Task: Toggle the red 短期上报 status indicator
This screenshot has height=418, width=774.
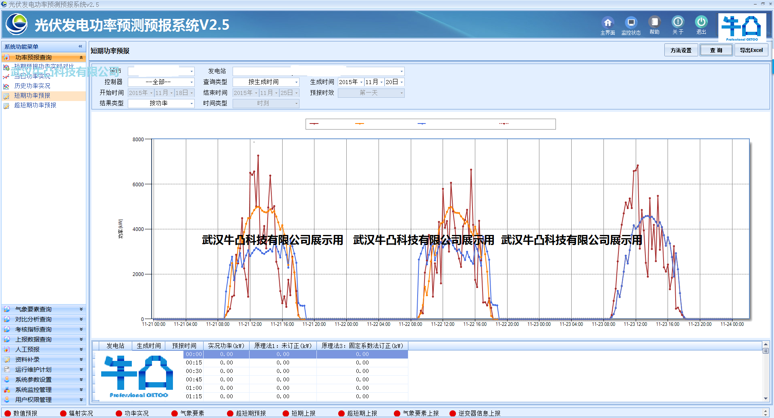Action: pyautogui.click(x=286, y=413)
